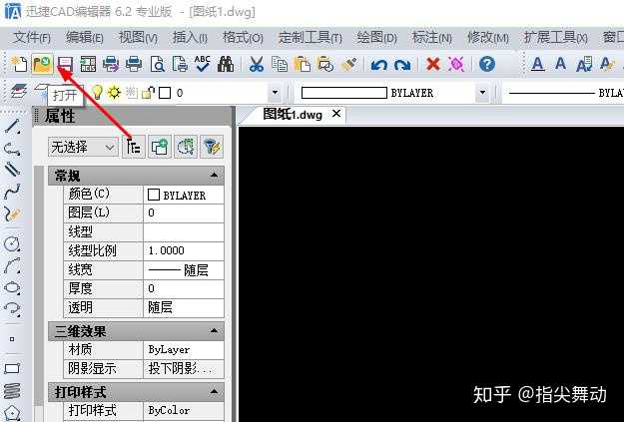624x422 pixels.
Task: Open the 定制工具(T) menu
Action: tap(311, 38)
